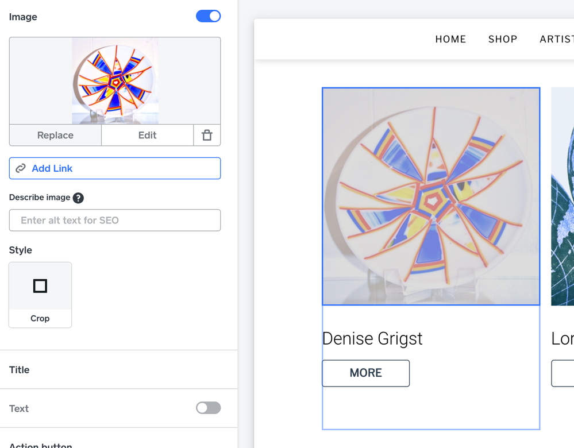Focus the alt text for SEO field
This screenshot has width=574, height=448.
click(x=115, y=220)
